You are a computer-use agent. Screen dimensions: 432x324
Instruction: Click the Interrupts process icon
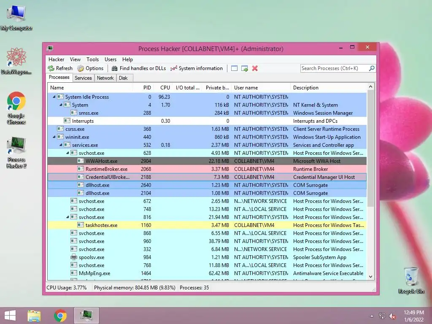pyautogui.click(x=67, y=121)
